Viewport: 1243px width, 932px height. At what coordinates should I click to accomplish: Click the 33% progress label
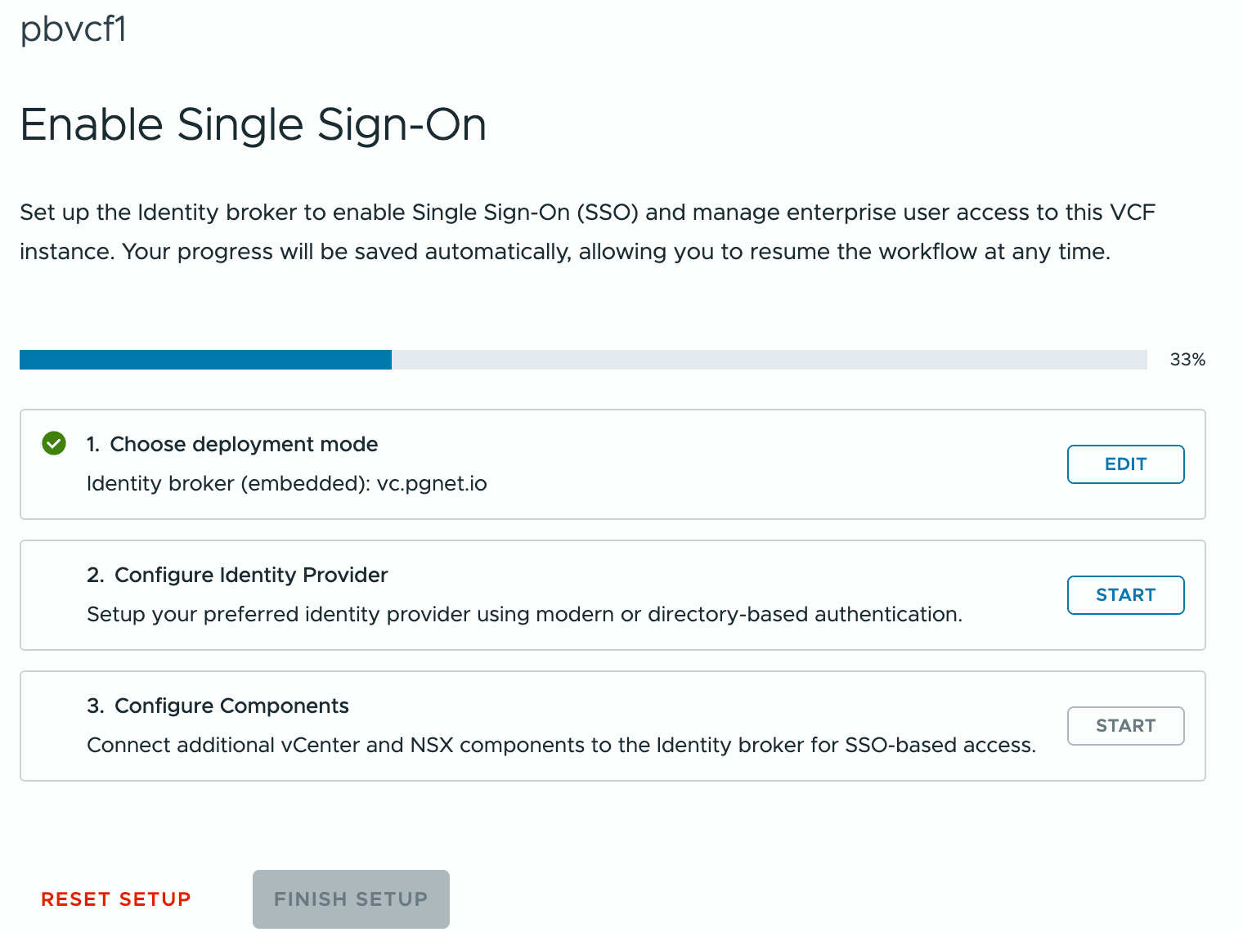[x=1187, y=360]
